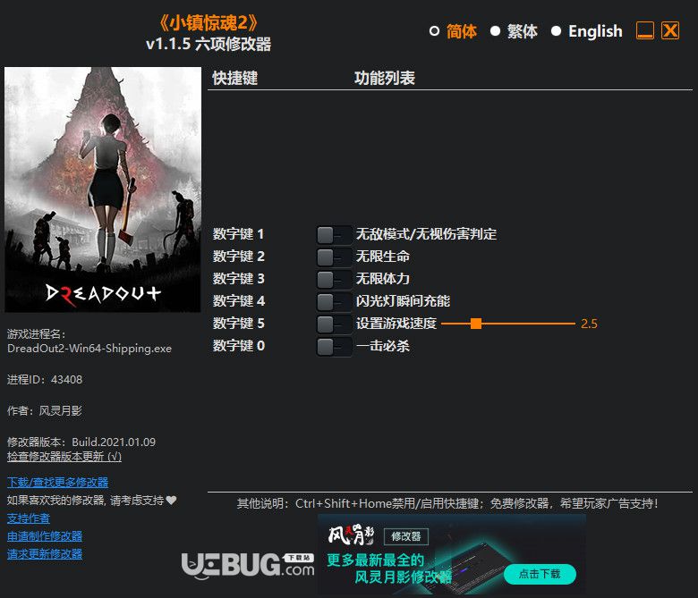
Task: Toggle 一击必杀 switch
Action: (x=334, y=346)
